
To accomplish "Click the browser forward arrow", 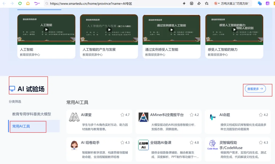I will [x=12, y=4].
